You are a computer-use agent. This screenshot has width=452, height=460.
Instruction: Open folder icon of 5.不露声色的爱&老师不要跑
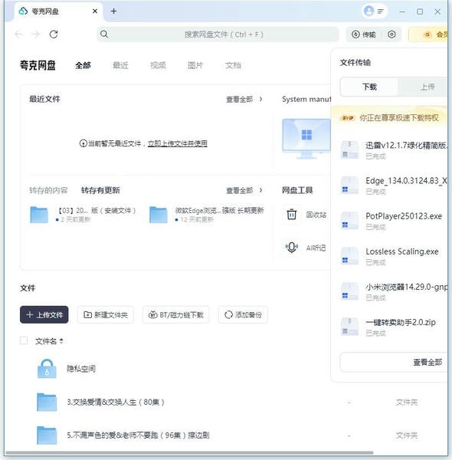[x=47, y=435]
